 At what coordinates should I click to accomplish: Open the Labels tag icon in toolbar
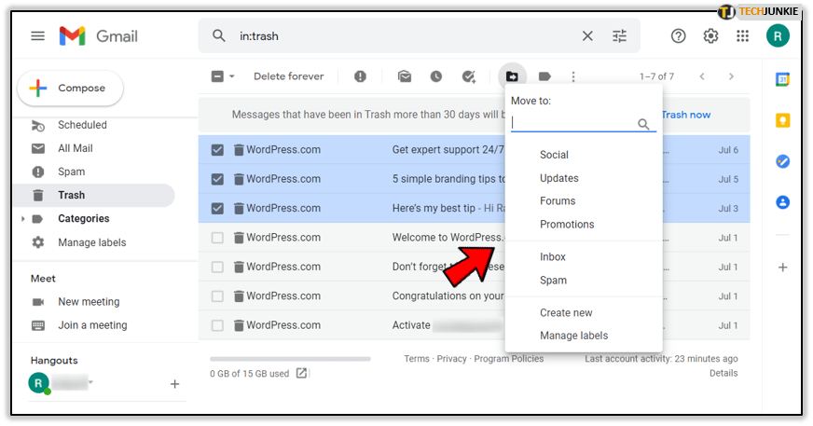pyautogui.click(x=544, y=76)
